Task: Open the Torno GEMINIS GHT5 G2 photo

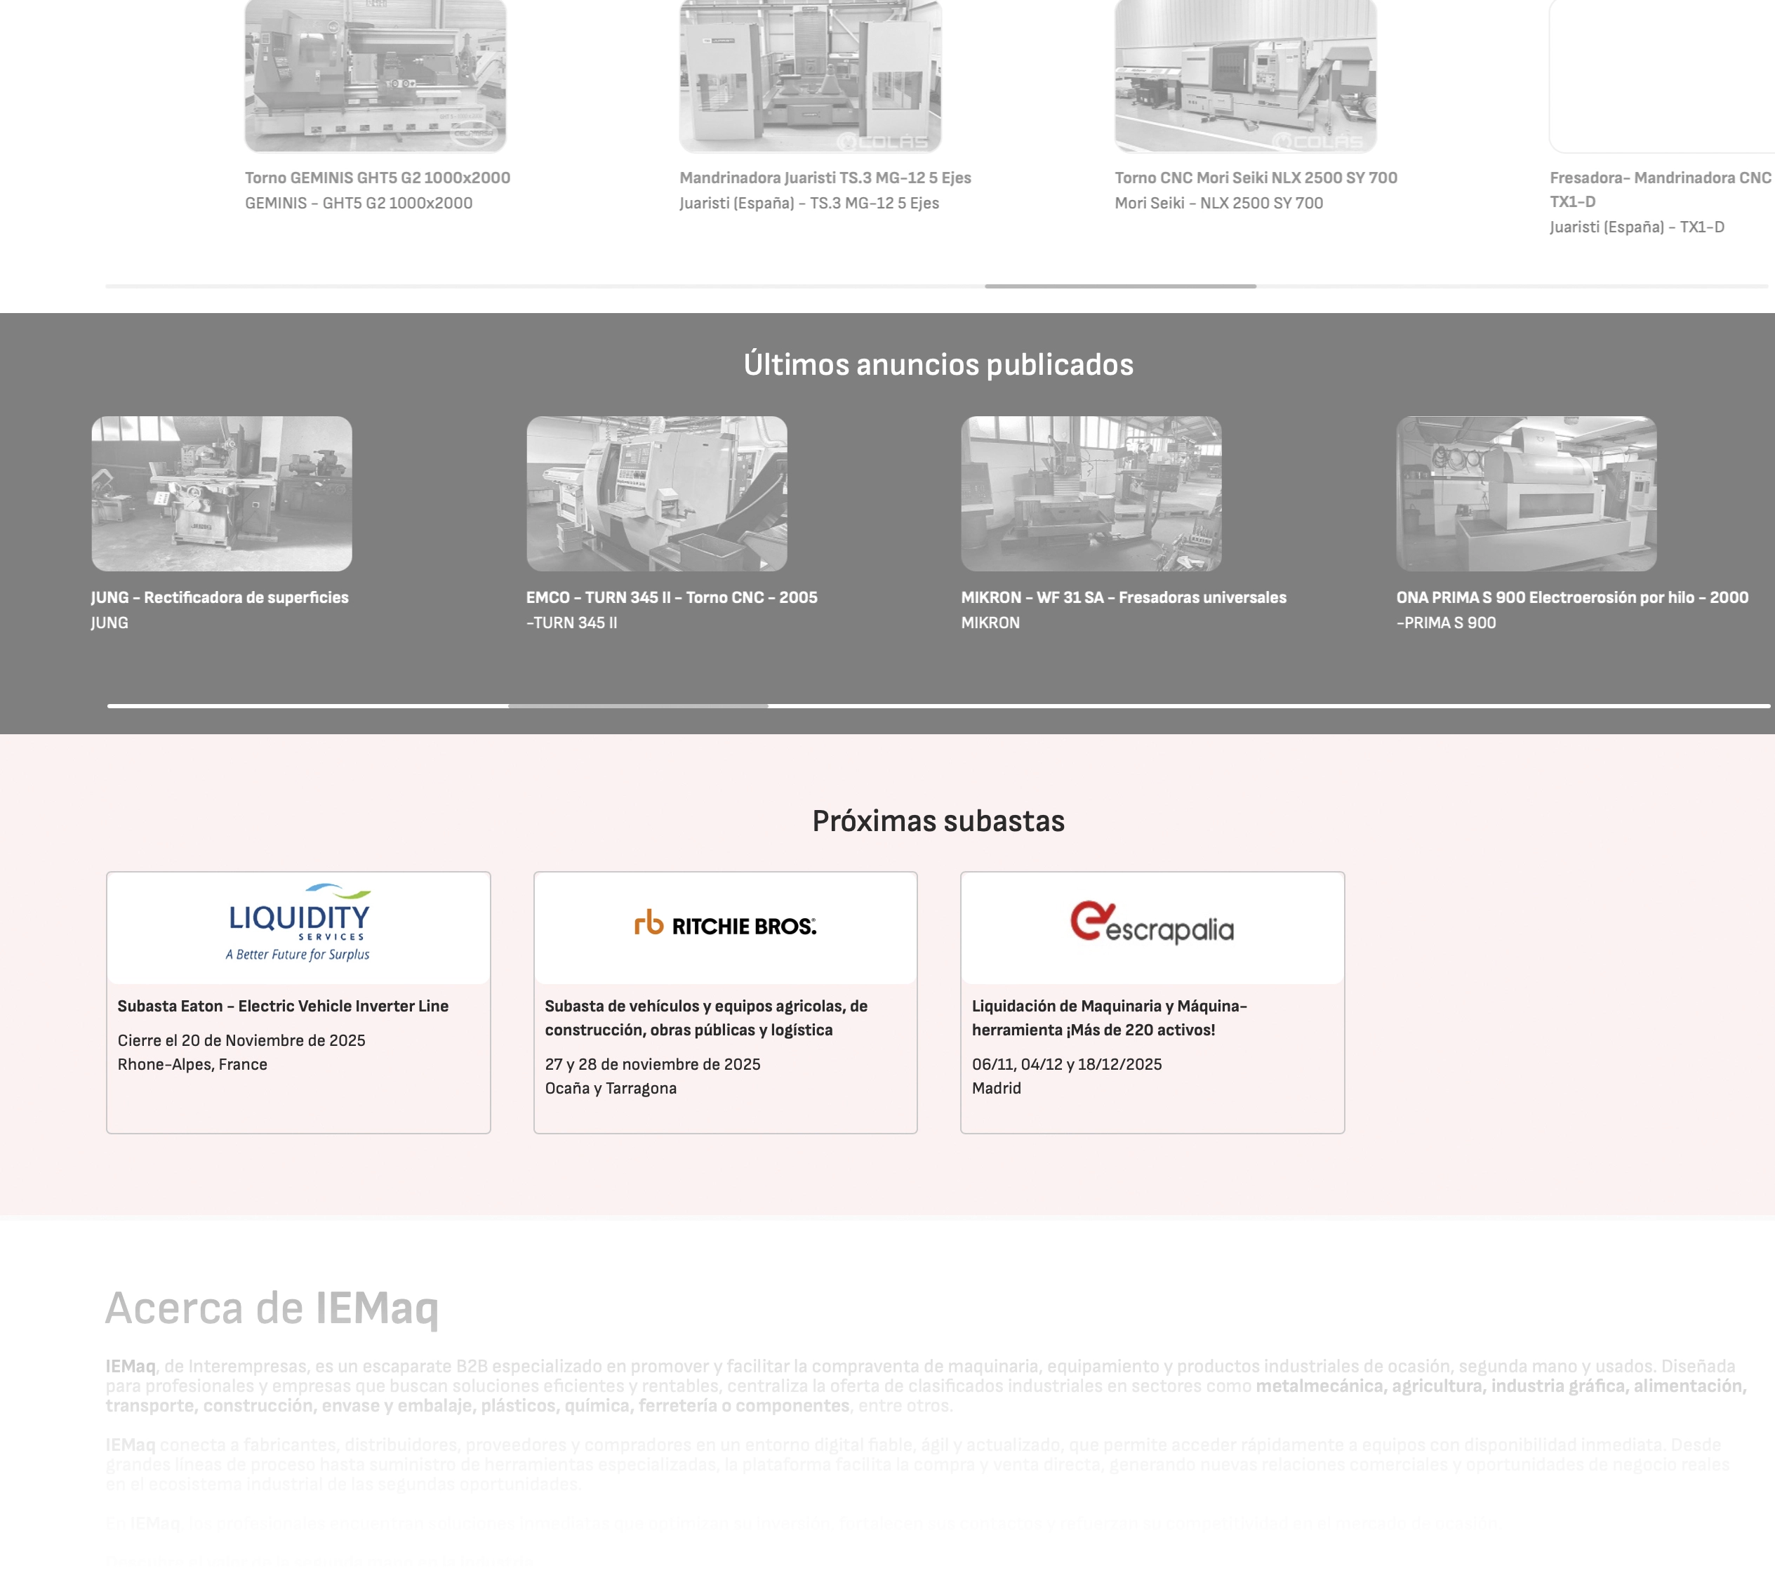Action: coord(375,75)
